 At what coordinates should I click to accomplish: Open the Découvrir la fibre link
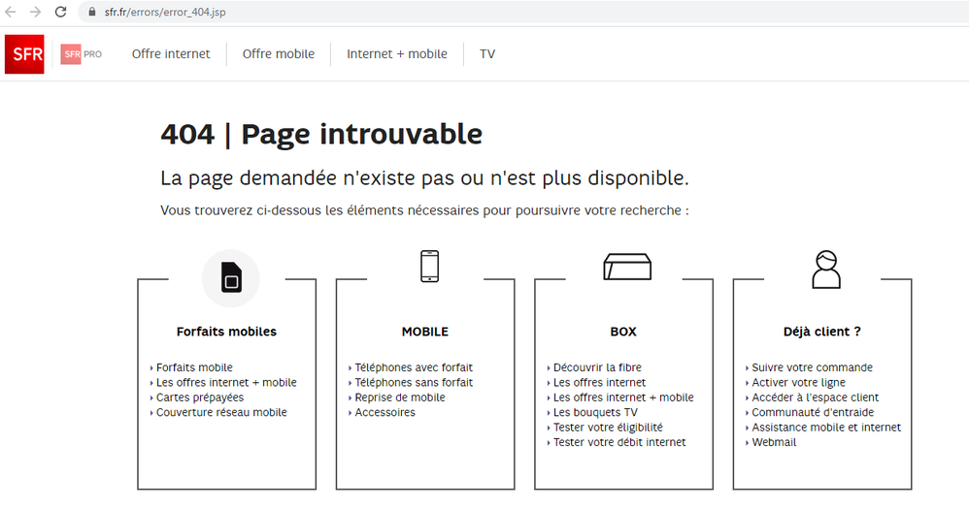click(x=597, y=367)
